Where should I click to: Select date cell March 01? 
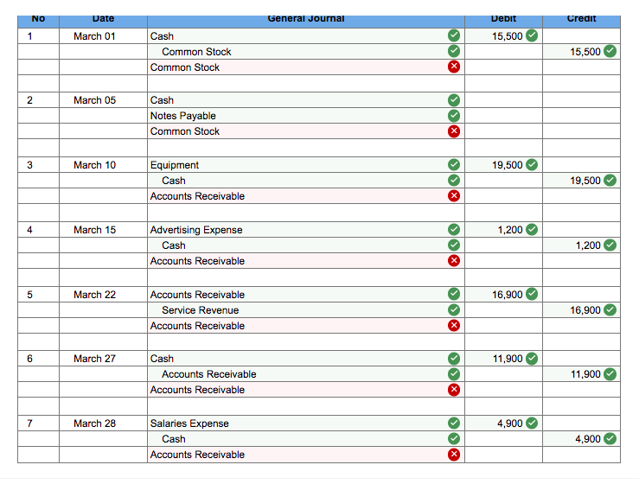(x=103, y=35)
